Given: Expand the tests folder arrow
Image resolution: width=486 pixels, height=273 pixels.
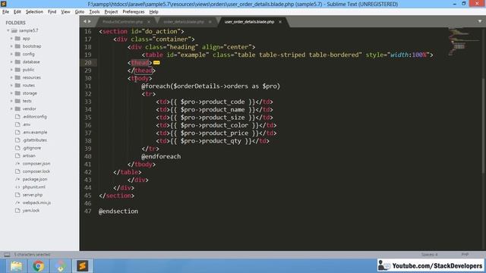Looking at the screenshot, I should (11, 101).
